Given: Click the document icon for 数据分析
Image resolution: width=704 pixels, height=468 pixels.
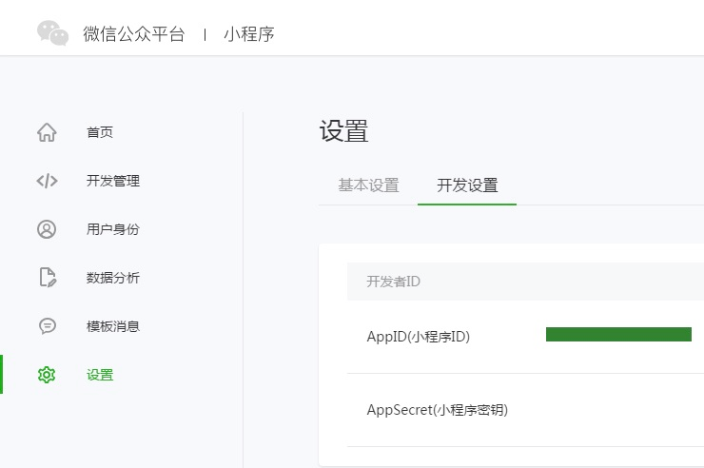Looking at the screenshot, I should pyautogui.click(x=48, y=278).
